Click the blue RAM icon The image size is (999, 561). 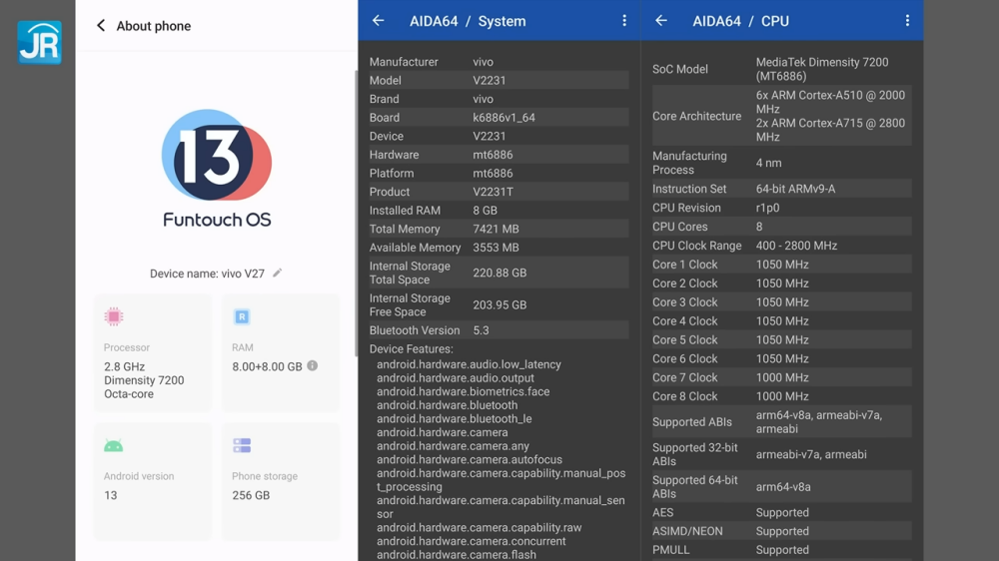click(x=242, y=316)
